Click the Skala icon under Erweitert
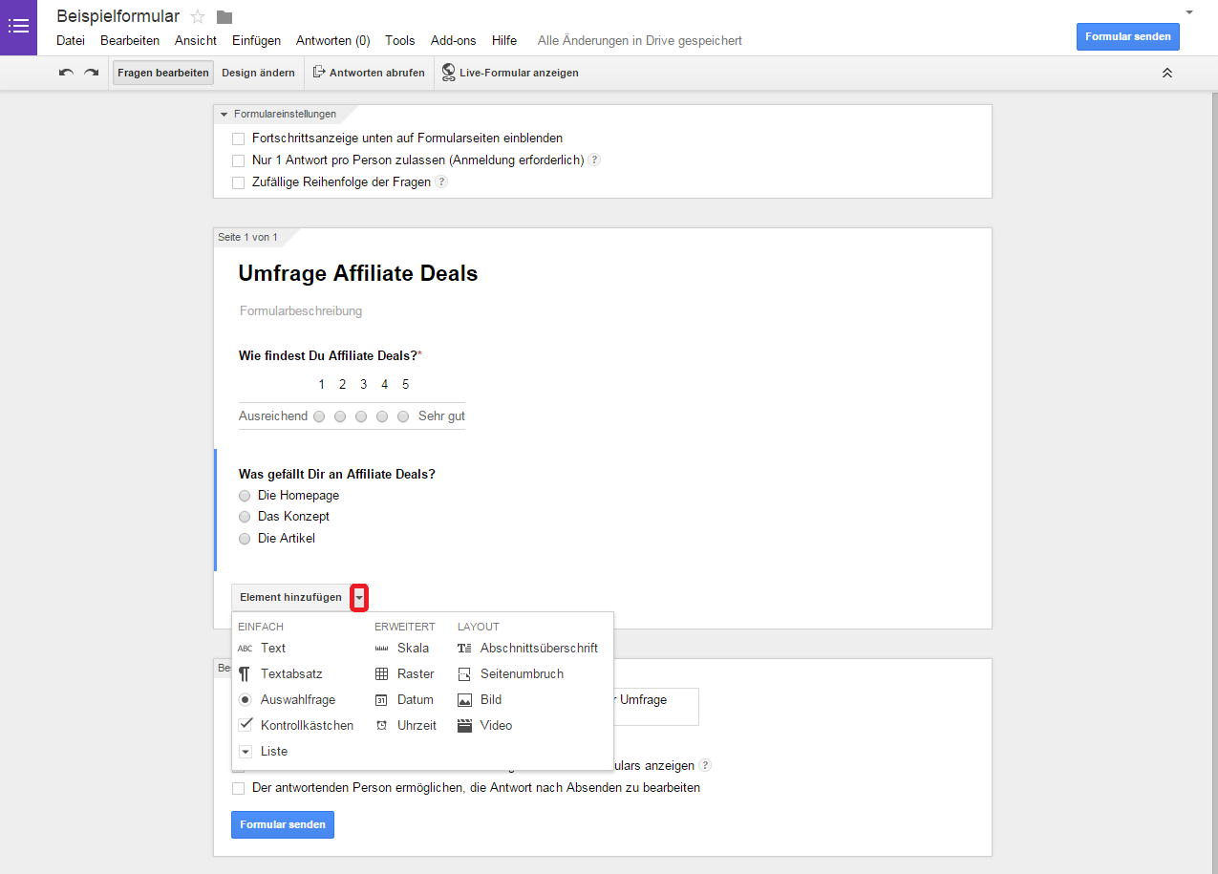 point(380,648)
